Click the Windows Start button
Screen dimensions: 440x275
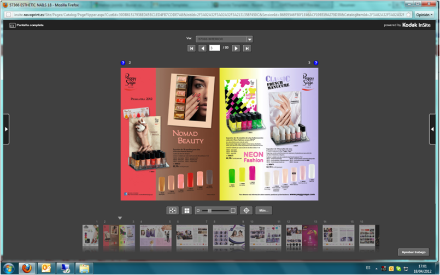pos(9,268)
